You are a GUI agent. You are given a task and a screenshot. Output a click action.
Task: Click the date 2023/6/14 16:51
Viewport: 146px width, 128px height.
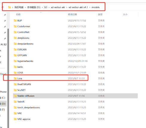(x=77, y=113)
